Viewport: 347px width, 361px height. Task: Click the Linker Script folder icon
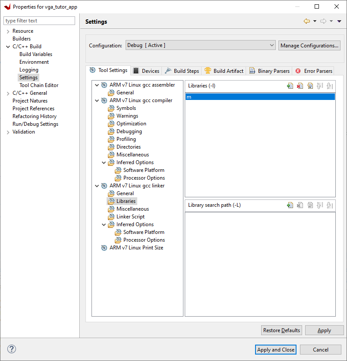tap(111, 217)
